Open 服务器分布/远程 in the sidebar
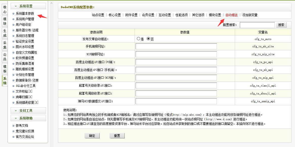Image resolution: width=295 pixels, height=147 pixels. coord(27,30)
